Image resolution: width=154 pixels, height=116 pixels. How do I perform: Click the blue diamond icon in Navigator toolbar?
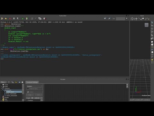coord(20,82)
